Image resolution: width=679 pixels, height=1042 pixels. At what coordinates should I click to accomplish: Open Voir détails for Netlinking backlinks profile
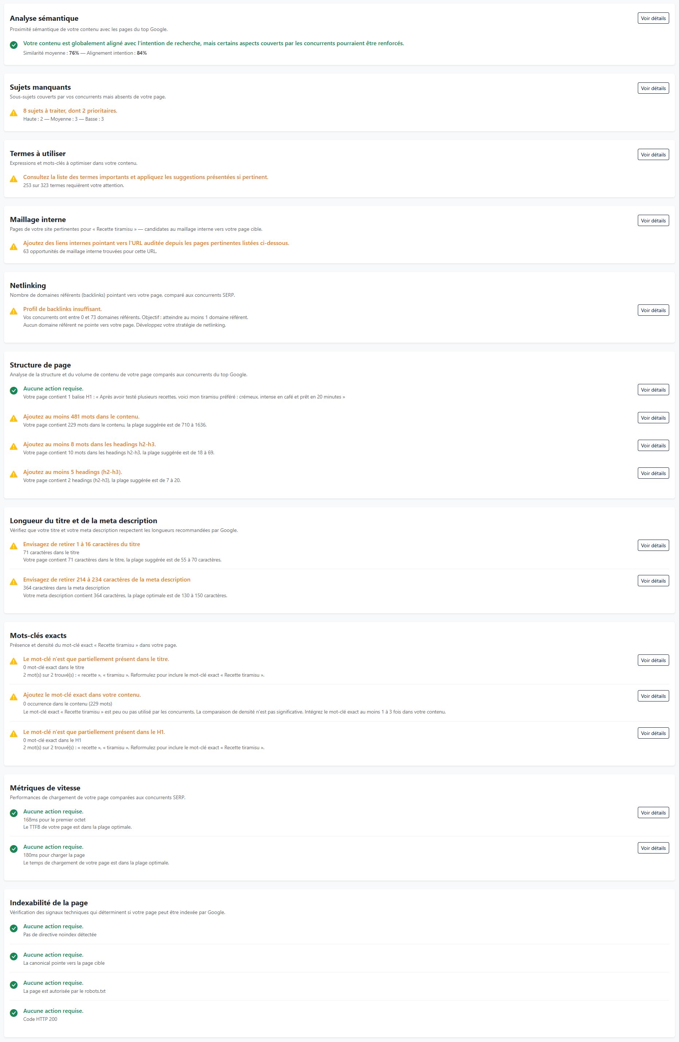click(653, 310)
